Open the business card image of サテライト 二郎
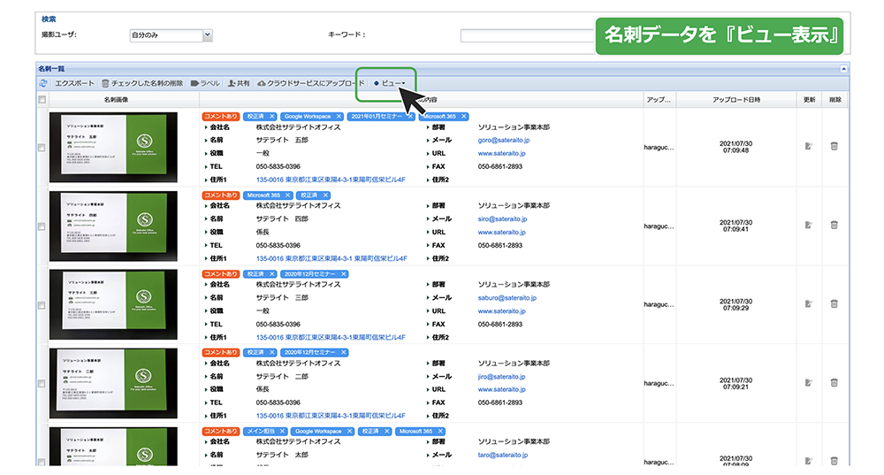The image size is (884, 475). (x=113, y=383)
